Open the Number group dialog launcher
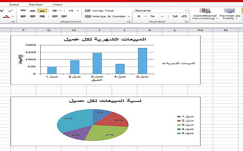The width and height of the screenshot is (243, 151). (x=186, y=22)
